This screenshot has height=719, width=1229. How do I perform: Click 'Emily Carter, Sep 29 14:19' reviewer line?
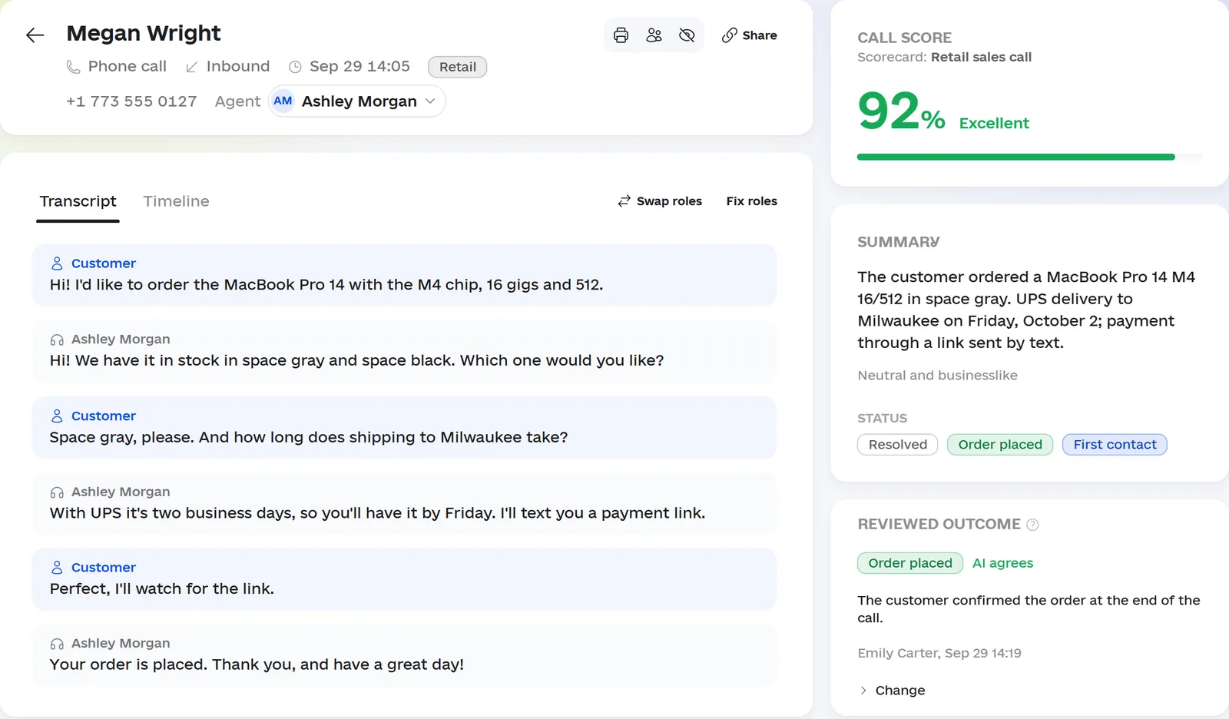coord(939,653)
